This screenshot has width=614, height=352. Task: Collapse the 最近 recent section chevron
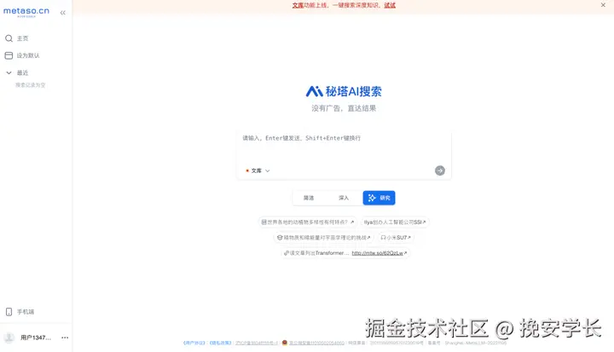click(x=9, y=72)
